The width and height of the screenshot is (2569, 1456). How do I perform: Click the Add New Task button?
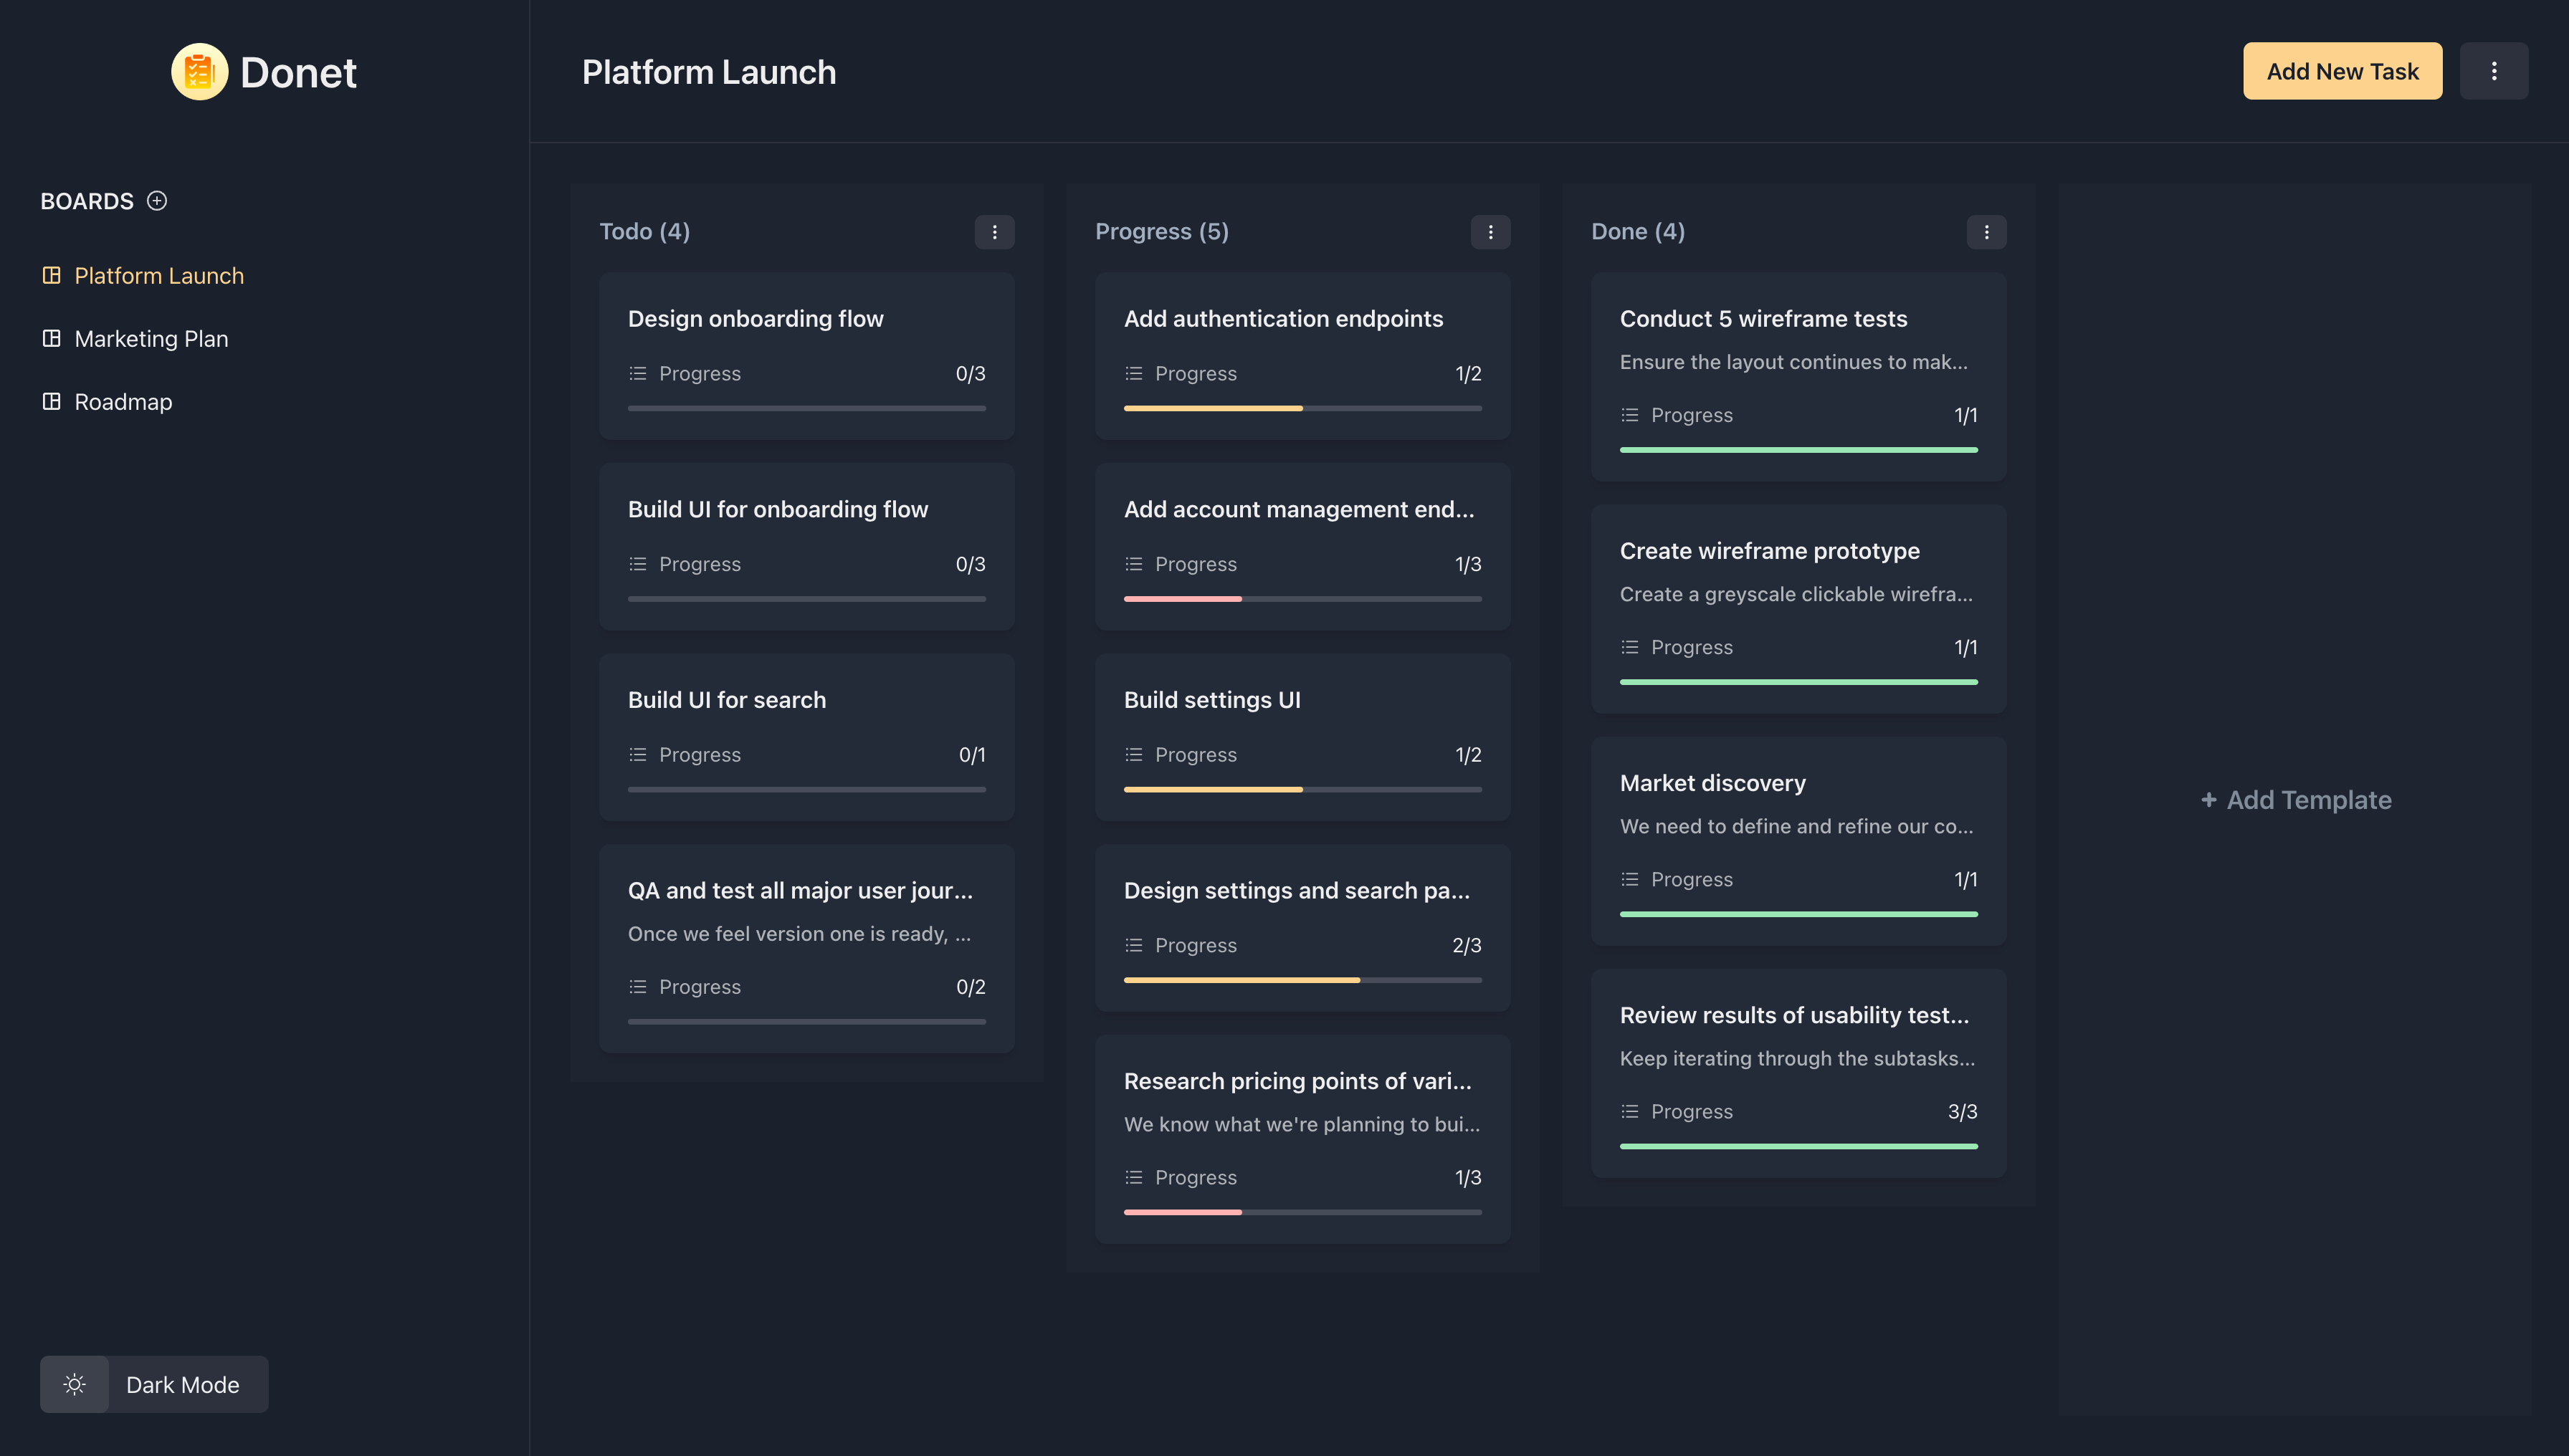[x=2342, y=71]
